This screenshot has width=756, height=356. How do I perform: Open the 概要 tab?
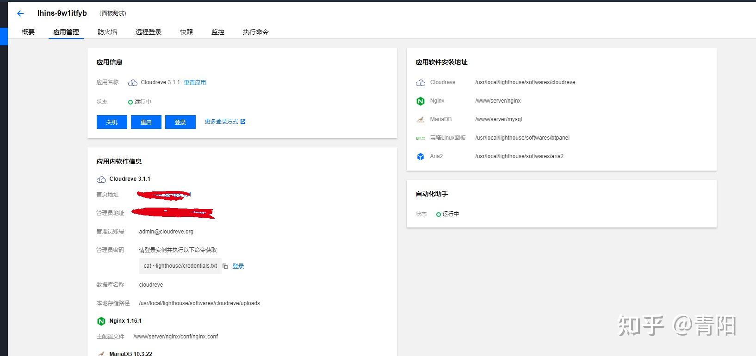click(28, 32)
